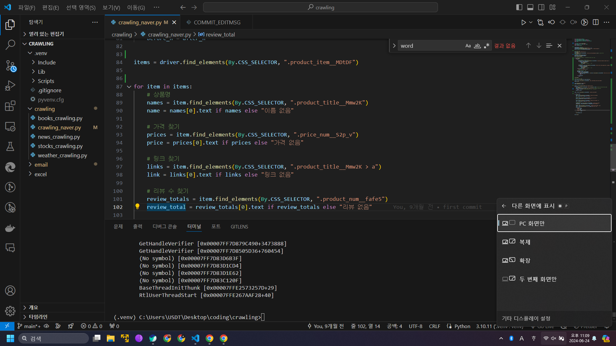Open books_crawling.py in explorer
The height and width of the screenshot is (346, 616).
point(60,118)
